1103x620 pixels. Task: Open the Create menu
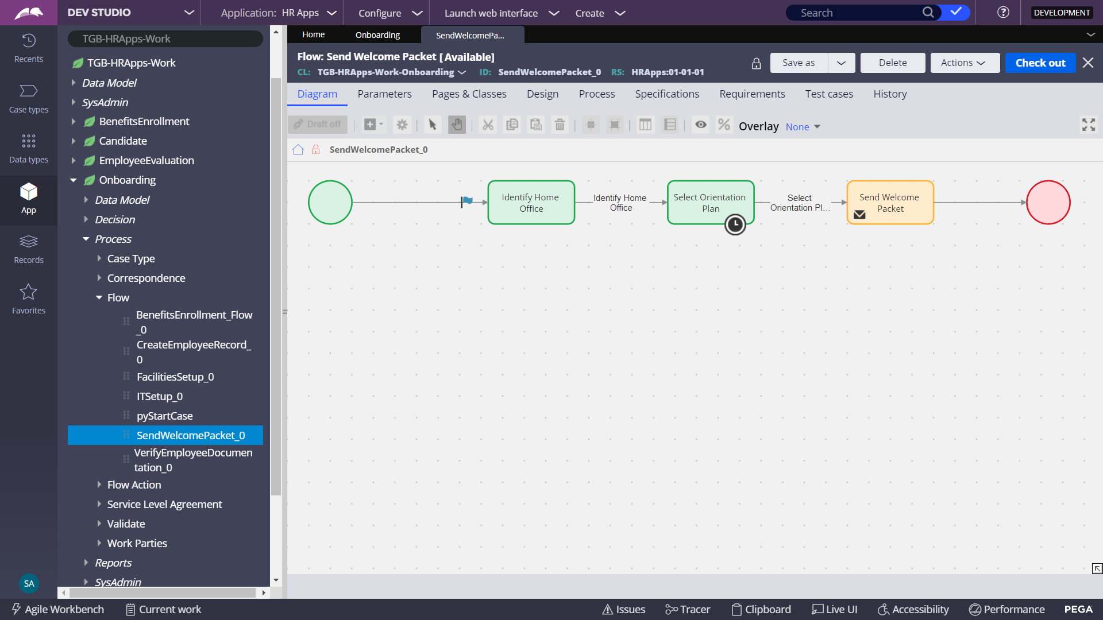pyautogui.click(x=600, y=13)
